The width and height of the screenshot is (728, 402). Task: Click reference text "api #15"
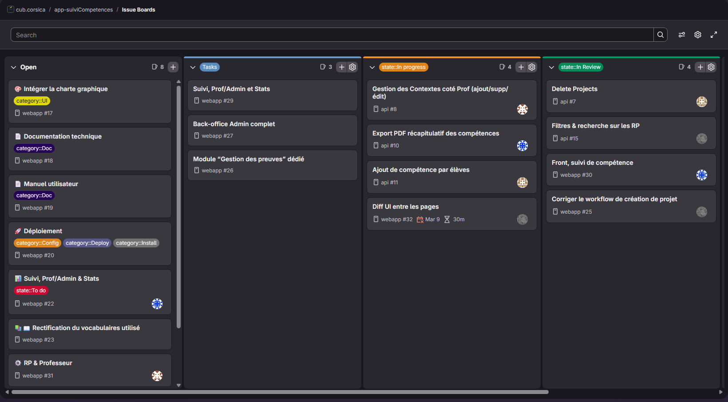[569, 139]
